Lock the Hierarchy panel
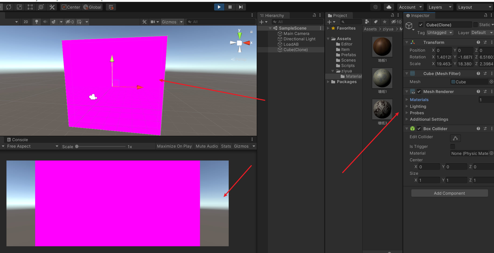494x253 pixels. (314, 15)
